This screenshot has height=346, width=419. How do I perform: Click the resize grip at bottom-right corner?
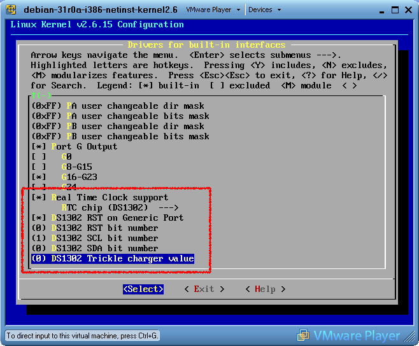click(x=409, y=336)
